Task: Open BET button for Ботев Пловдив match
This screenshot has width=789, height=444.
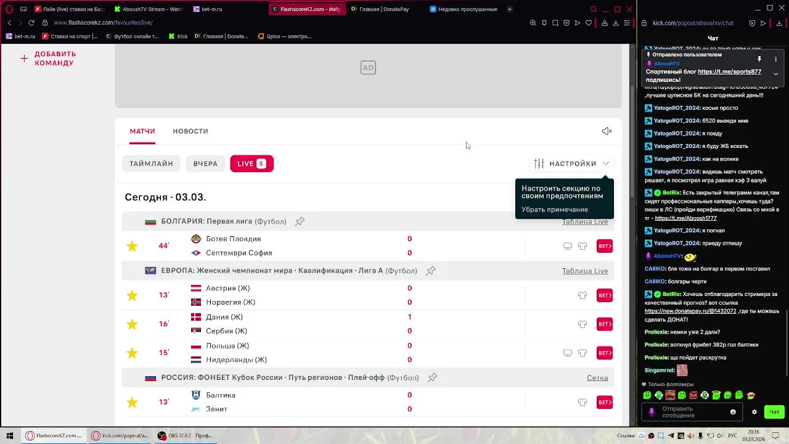Action: coord(605,246)
